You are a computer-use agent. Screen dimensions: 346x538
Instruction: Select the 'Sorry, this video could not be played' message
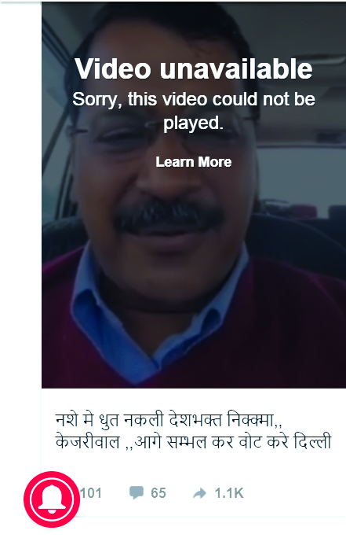click(194, 110)
